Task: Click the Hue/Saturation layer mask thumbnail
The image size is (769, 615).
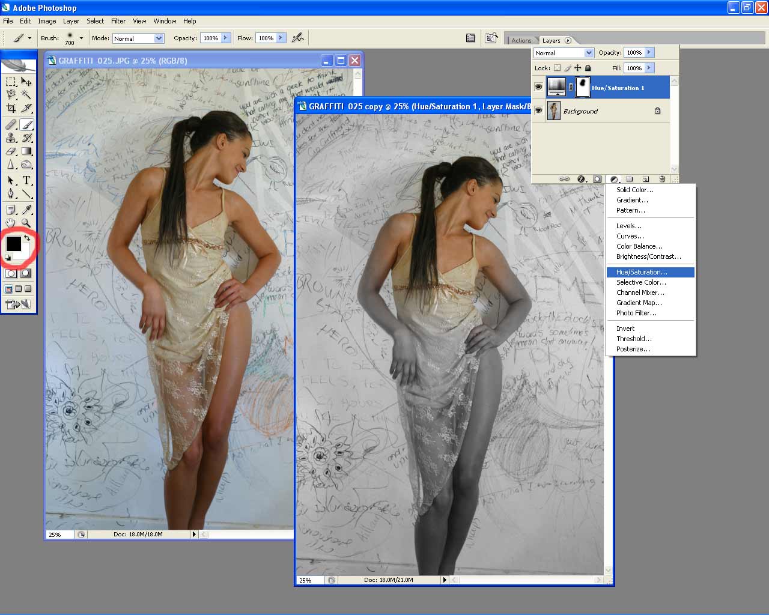Action: click(x=582, y=87)
